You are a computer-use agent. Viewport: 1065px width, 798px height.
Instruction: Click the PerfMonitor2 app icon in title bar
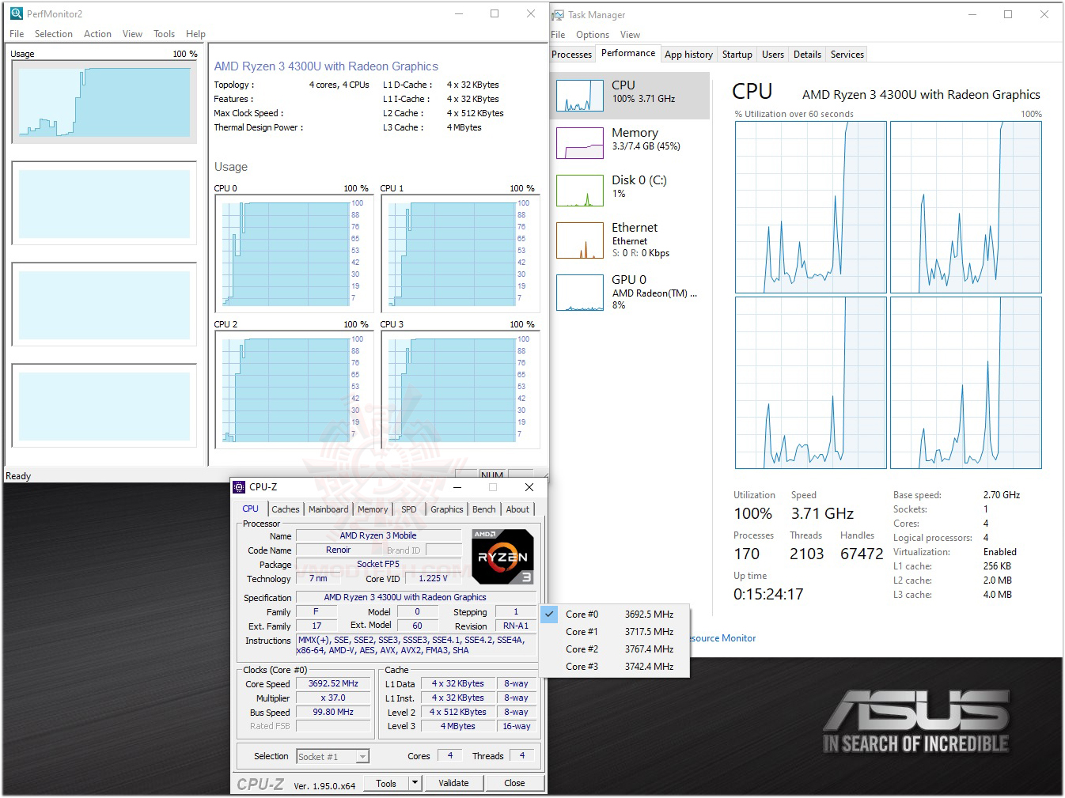pyautogui.click(x=17, y=14)
